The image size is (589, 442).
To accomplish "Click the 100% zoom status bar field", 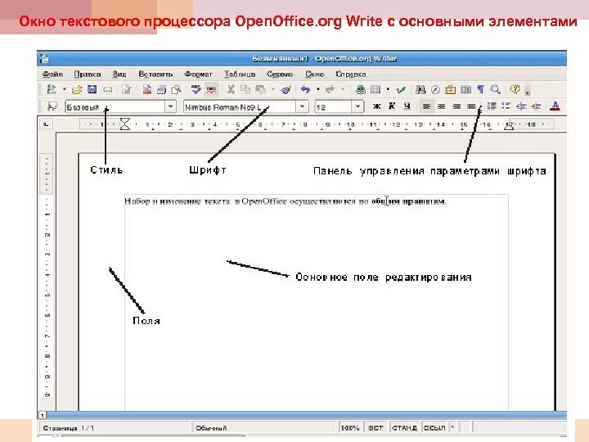I will [350, 428].
